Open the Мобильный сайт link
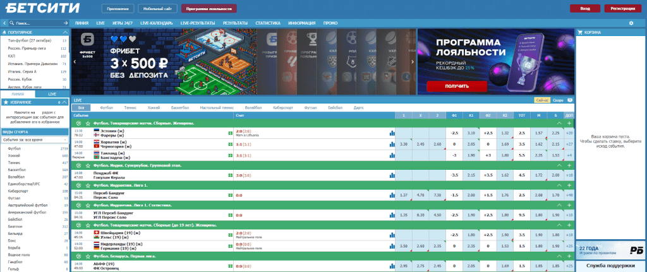This screenshot has width=647, height=272. [x=157, y=8]
